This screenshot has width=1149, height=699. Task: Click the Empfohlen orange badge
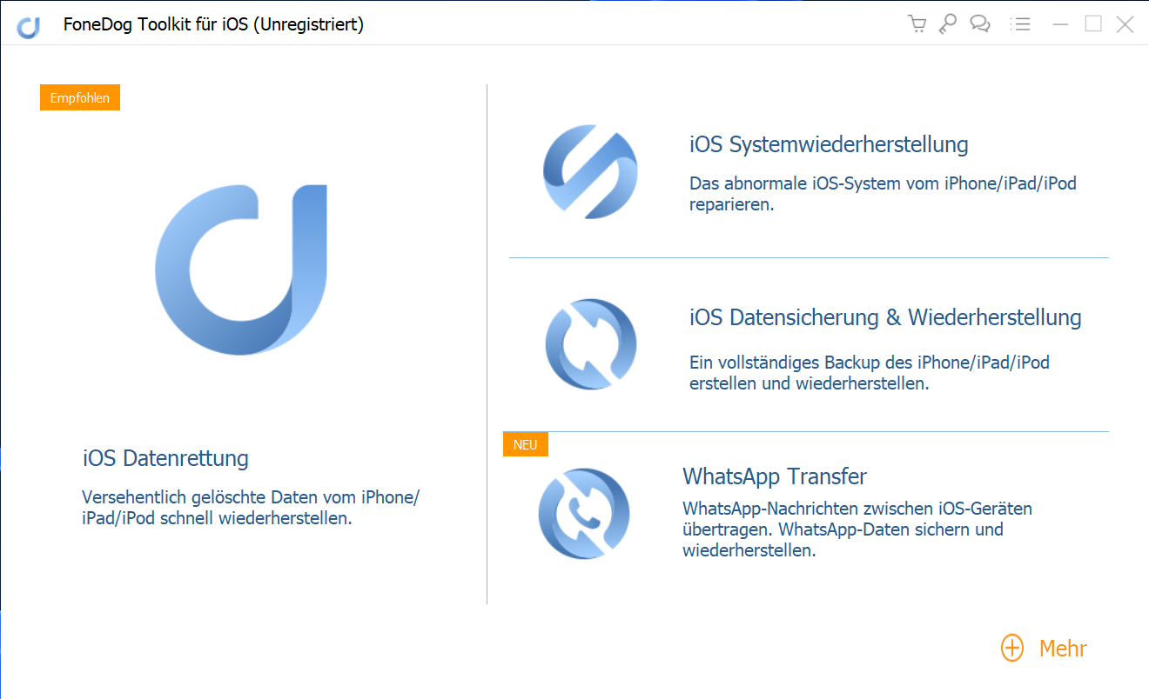pos(80,98)
